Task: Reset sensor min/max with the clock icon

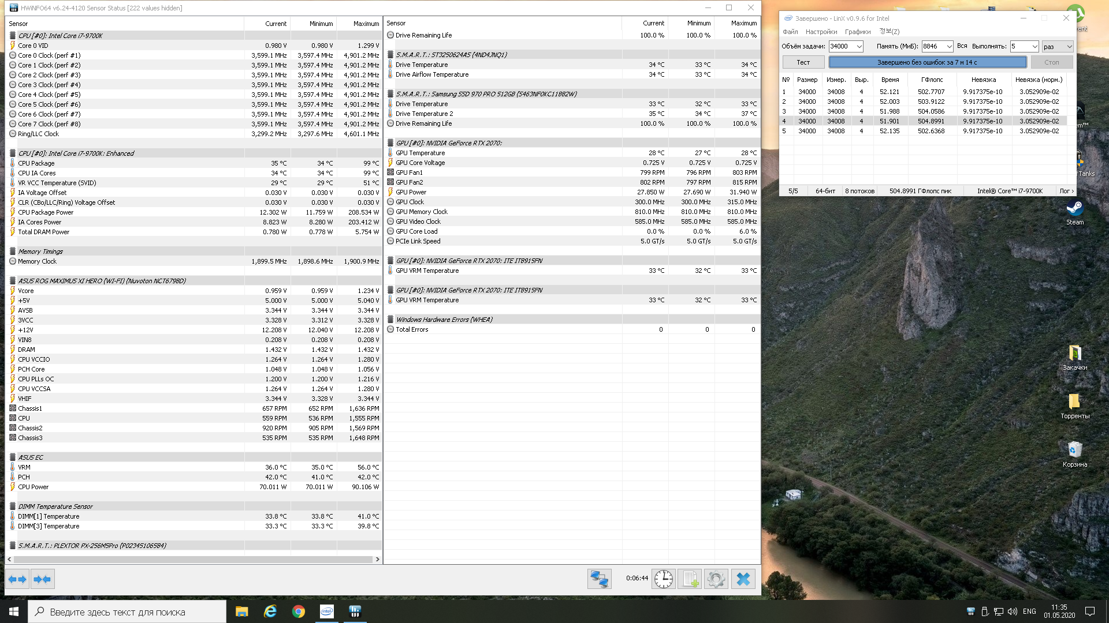Action: coord(664,579)
